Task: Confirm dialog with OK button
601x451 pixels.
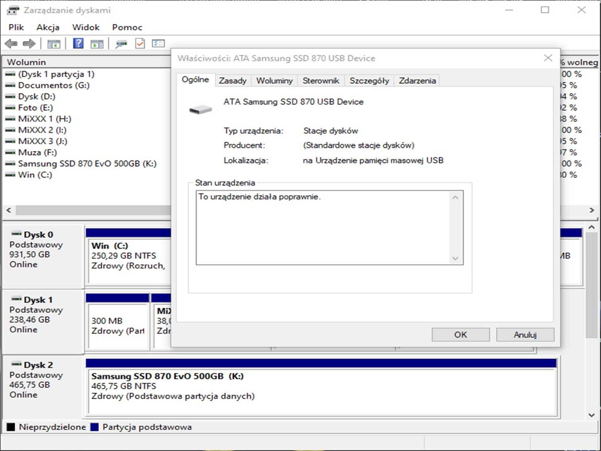Action: tap(461, 334)
